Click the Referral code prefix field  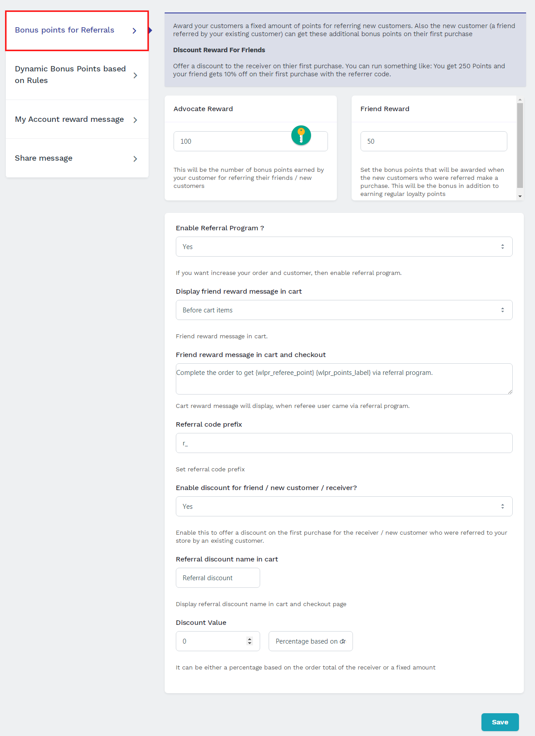344,443
